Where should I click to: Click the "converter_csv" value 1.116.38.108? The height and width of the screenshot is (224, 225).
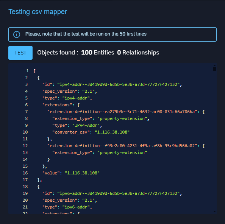(x=112, y=132)
